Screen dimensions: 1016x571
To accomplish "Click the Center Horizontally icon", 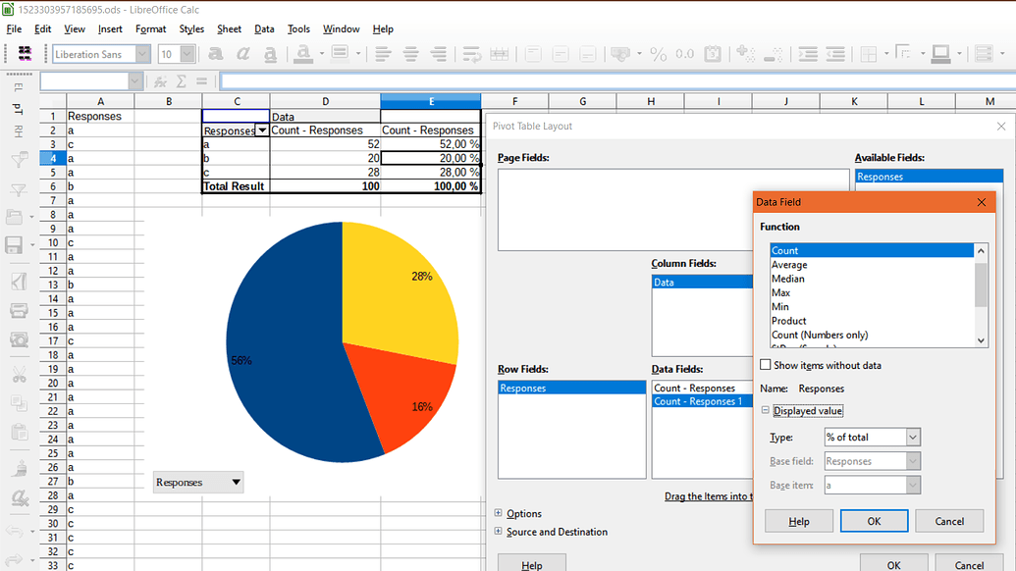I will coord(410,54).
